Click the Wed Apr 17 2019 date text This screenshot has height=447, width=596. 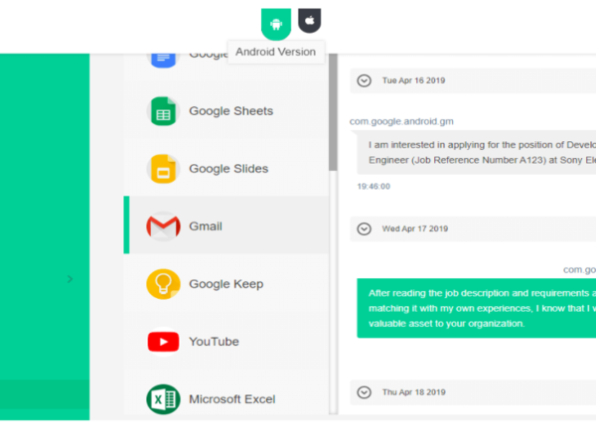[x=415, y=228]
